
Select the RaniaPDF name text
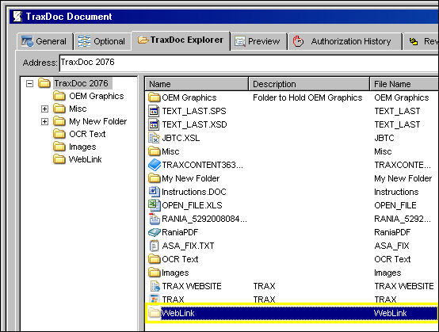pos(180,232)
